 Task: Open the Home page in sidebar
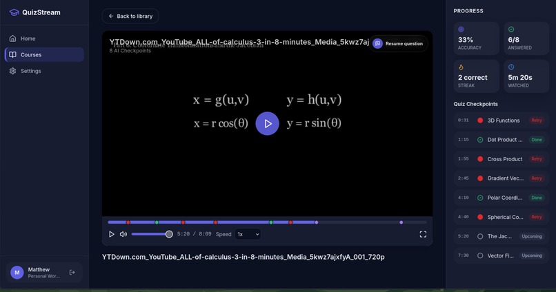pos(44,39)
